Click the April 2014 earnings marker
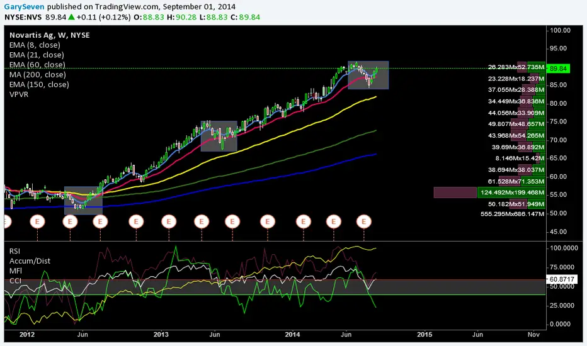The image size is (587, 346). pos(334,221)
